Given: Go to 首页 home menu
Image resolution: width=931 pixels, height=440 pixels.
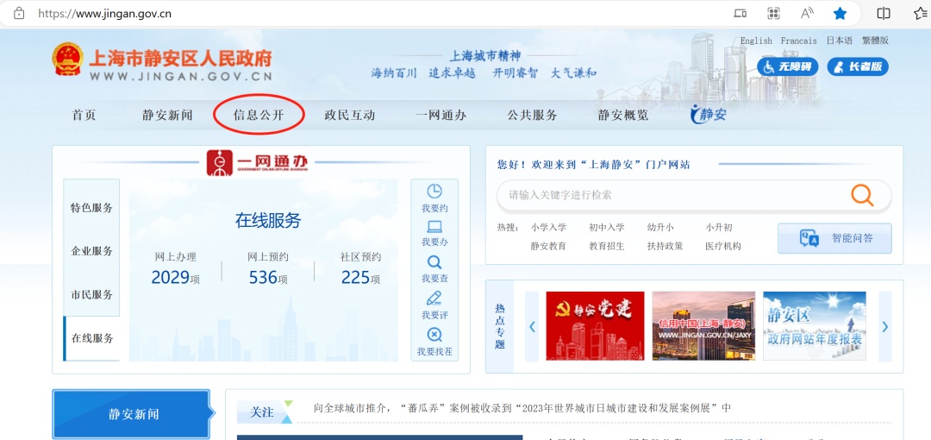Looking at the screenshot, I should tap(84, 116).
